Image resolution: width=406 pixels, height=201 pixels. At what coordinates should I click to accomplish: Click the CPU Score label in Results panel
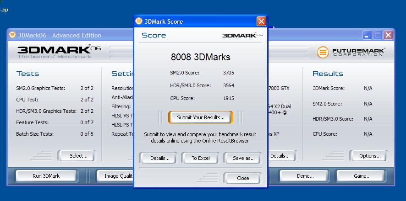pyautogui.click(x=325, y=134)
